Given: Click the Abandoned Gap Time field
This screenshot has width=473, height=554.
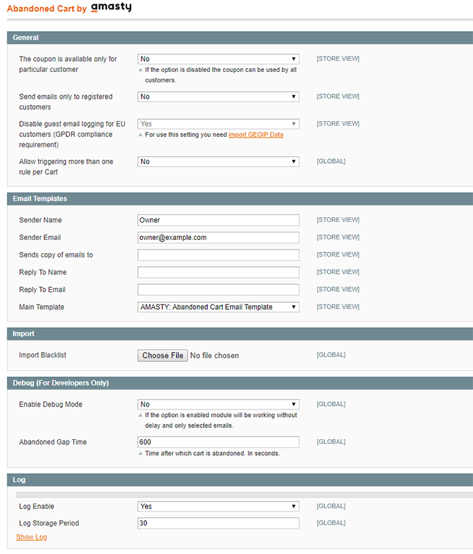Looking at the screenshot, I should point(218,442).
